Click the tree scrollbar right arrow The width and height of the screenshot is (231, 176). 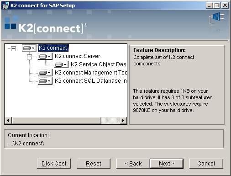pyautogui.click(x=123, y=121)
